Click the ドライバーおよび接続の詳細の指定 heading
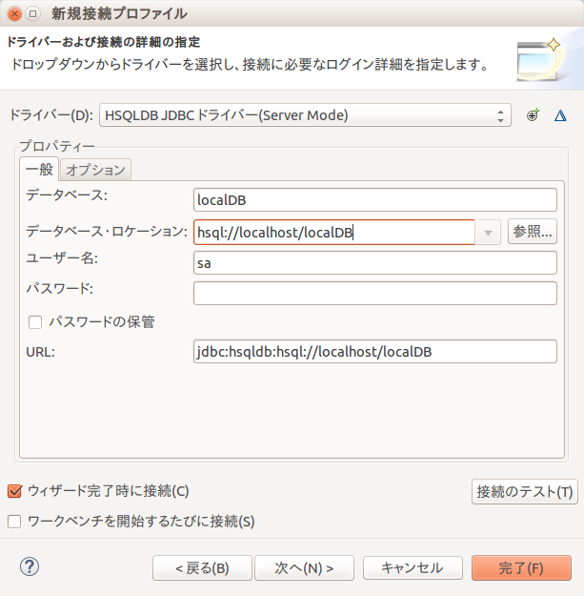584x596 pixels. coord(104,42)
